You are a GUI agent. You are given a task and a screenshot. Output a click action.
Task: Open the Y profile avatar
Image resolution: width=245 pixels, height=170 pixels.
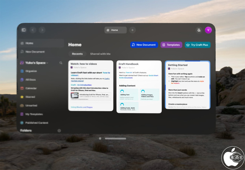tap(208, 30)
